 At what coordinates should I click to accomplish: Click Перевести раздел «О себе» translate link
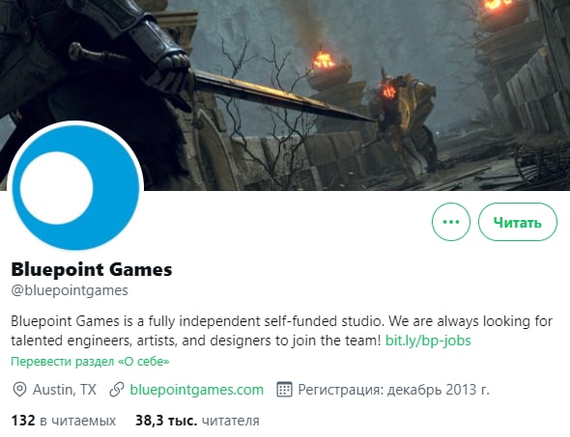click(x=90, y=362)
